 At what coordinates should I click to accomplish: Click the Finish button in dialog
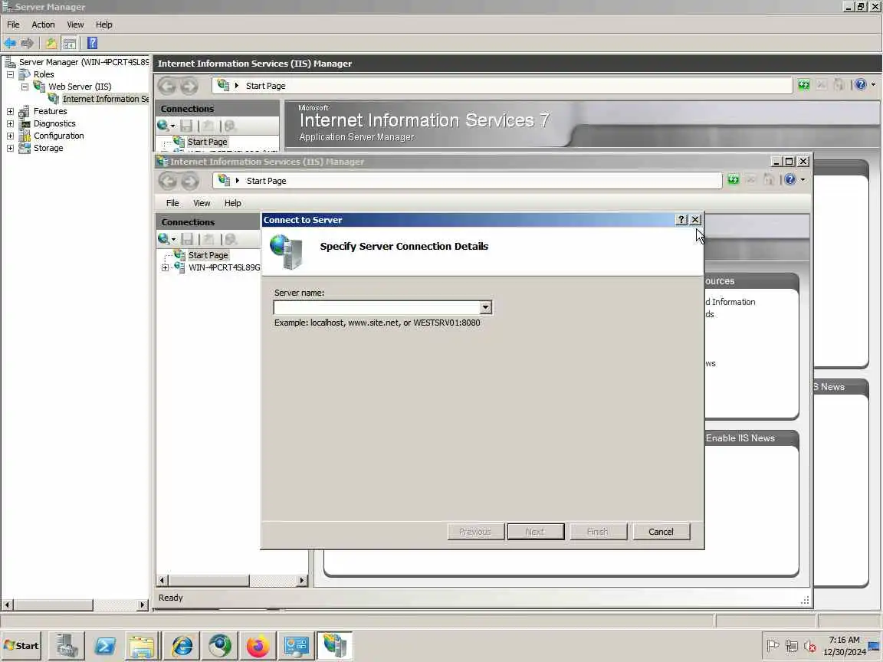point(598,532)
